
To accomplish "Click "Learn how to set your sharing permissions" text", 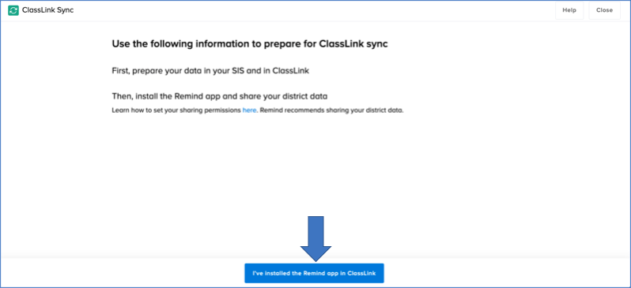I will point(176,110).
